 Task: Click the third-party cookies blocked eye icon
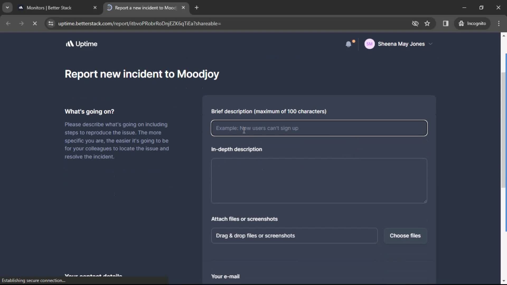(415, 23)
